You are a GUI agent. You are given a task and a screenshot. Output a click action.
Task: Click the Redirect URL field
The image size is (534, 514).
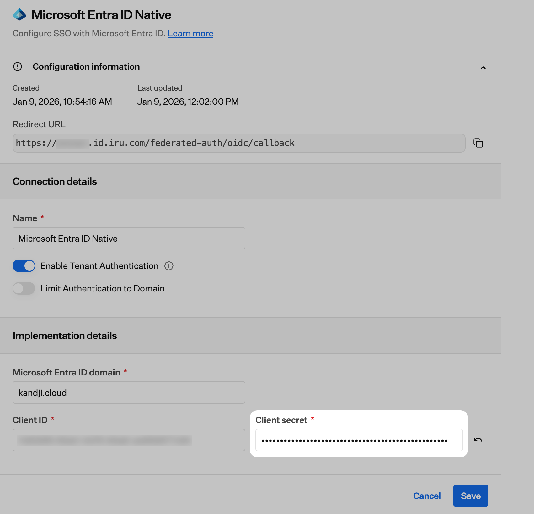point(239,143)
